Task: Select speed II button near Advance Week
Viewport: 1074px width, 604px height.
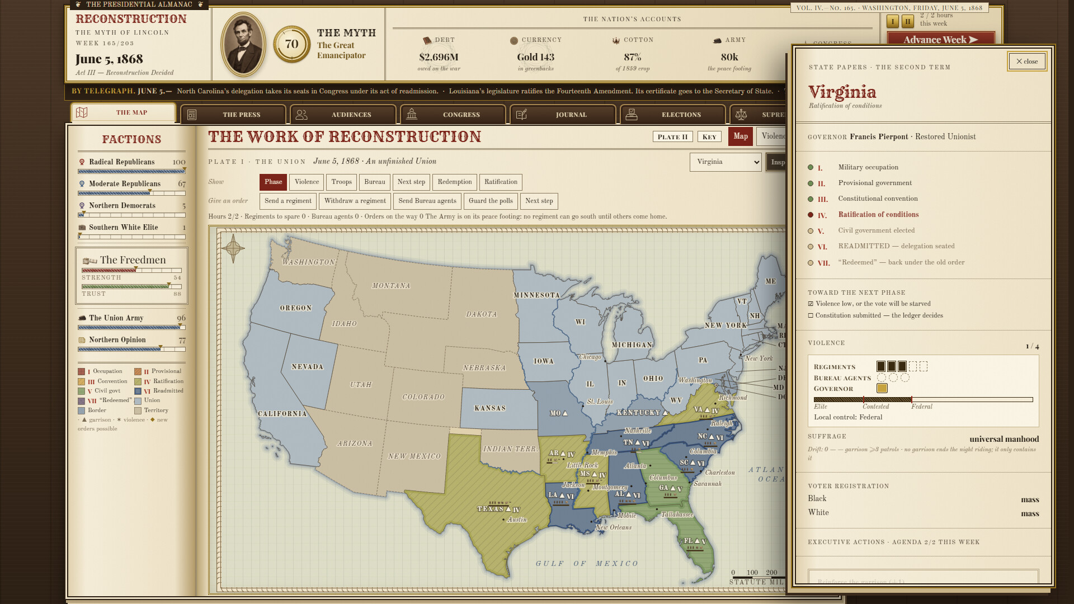Action: 908,21
